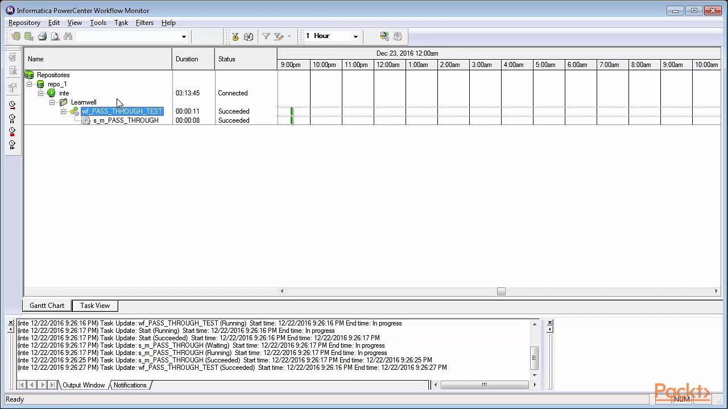Open the empty toolbar combo box dropdown

184,37
